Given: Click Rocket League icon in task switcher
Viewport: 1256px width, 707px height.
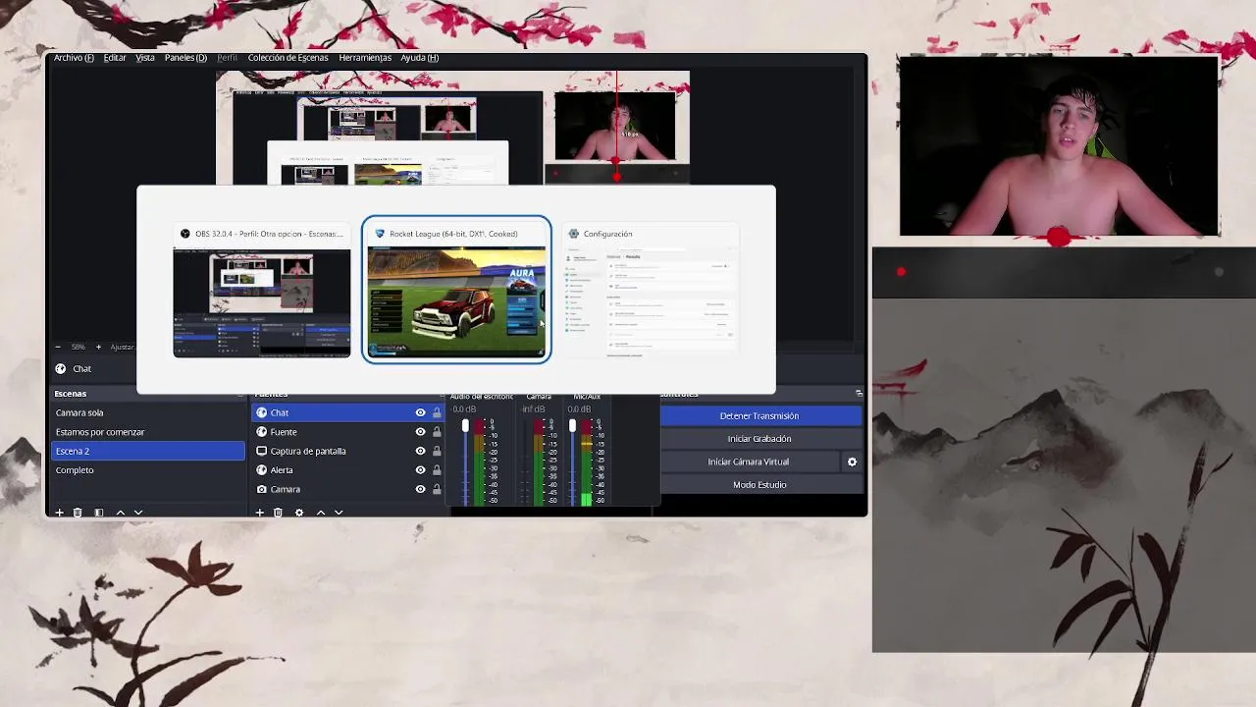Looking at the screenshot, I should (x=380, y=234).
